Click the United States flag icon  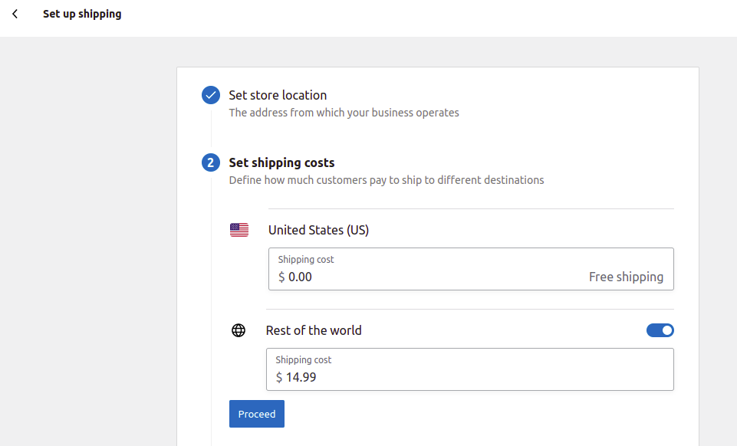[239, 230]
